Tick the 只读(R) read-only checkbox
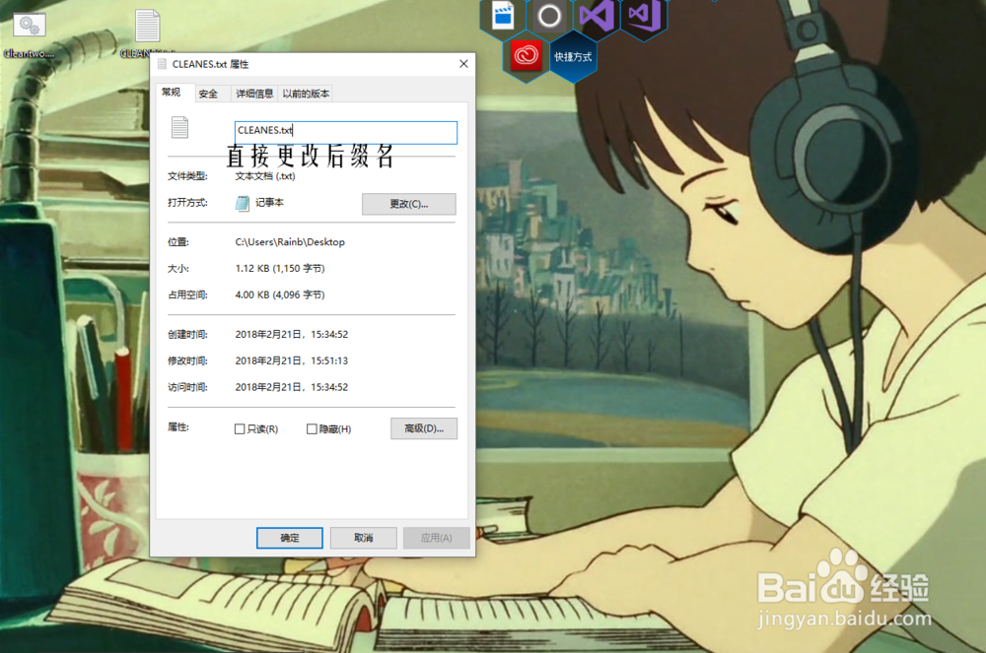 [240, 428]
